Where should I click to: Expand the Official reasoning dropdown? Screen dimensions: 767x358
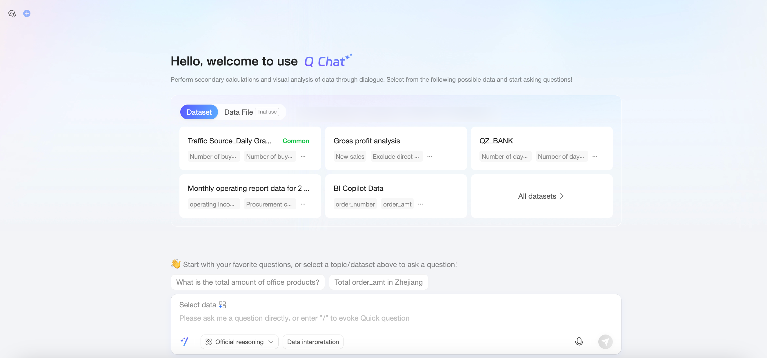point(239,341)
